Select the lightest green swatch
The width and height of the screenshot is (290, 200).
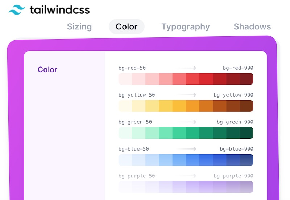[125, 133]
